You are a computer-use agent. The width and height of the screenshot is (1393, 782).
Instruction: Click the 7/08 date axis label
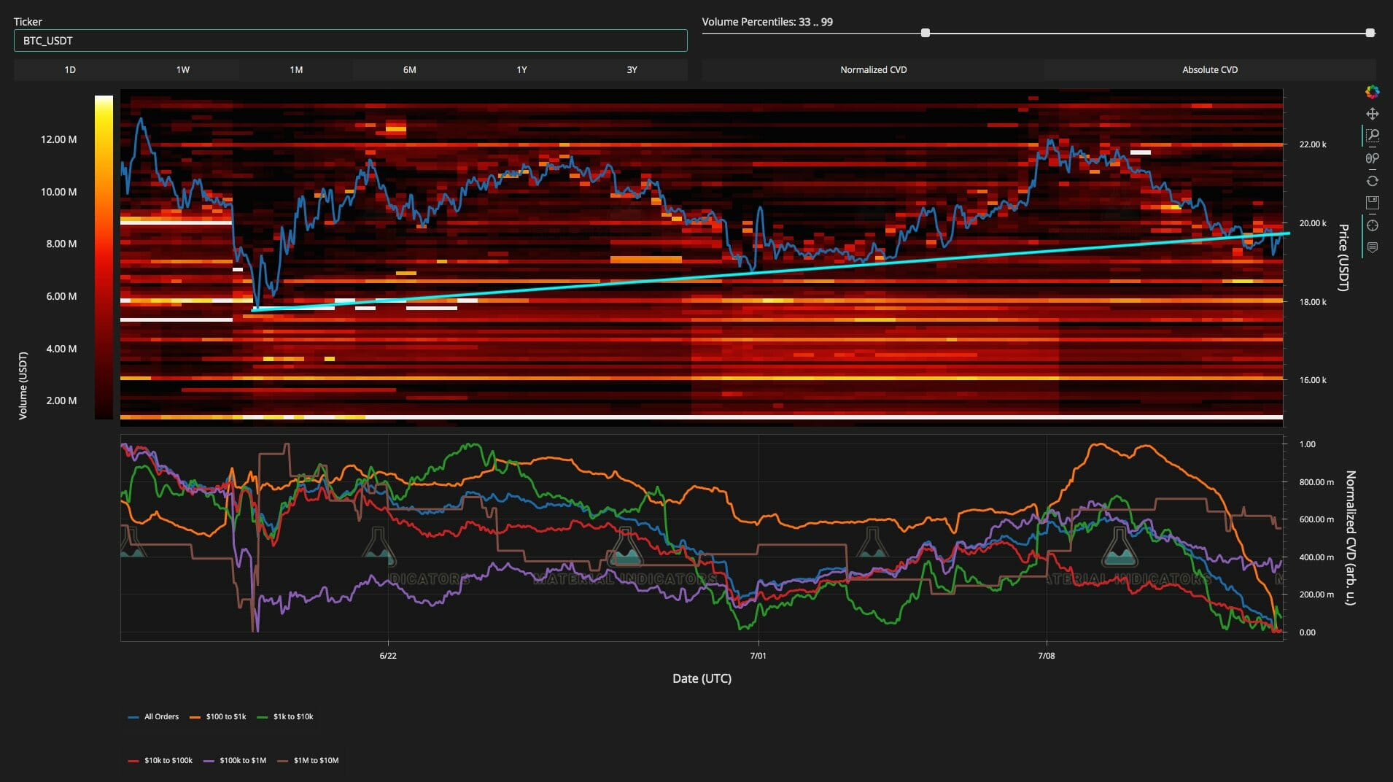click(x=1047, y=656)
